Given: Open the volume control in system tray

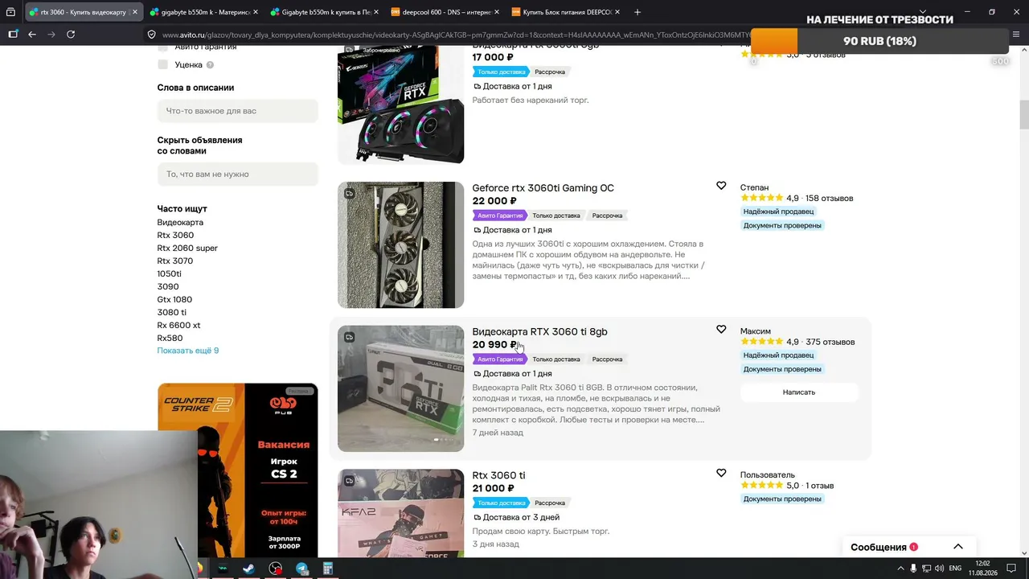Looking at the screenshot, I should (939, 569).
